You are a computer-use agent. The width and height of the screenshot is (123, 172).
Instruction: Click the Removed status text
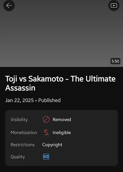[x=62, y=119]
